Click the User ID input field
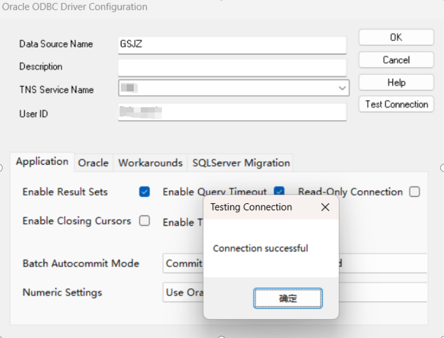 [x=232, y=112]
